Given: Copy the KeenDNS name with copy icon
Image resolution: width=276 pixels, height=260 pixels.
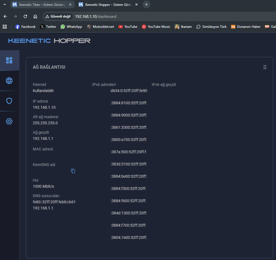Looking at the screenshot, I should click(x=73, y=171).
